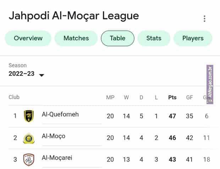Click the Al-Moço club crest icon
This screenshot has width=220, height=169.
(x=29, y=138)
